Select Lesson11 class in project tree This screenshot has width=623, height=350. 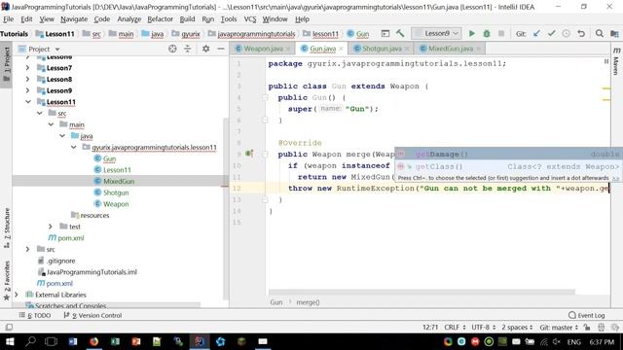117,170
